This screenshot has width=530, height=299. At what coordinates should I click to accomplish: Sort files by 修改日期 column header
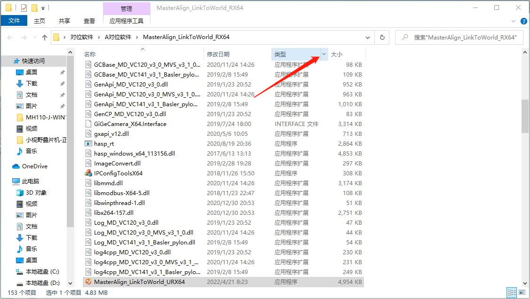coord(218,55)
